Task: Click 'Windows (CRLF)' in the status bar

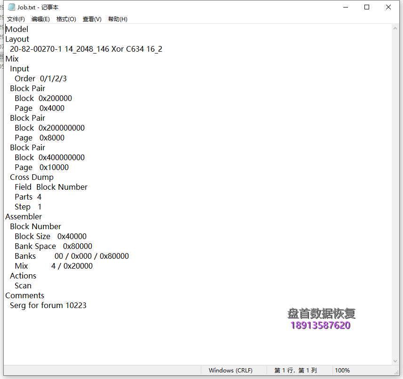Action: 230,370
